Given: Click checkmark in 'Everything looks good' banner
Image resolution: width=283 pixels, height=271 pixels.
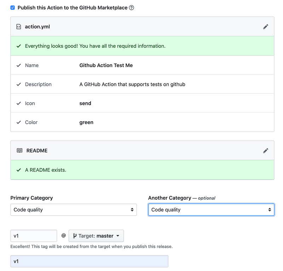Looking at the screenshot, I should pos(19,46).
